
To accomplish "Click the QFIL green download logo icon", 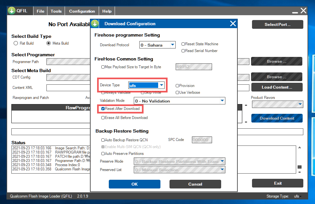I will click(12, 11).
